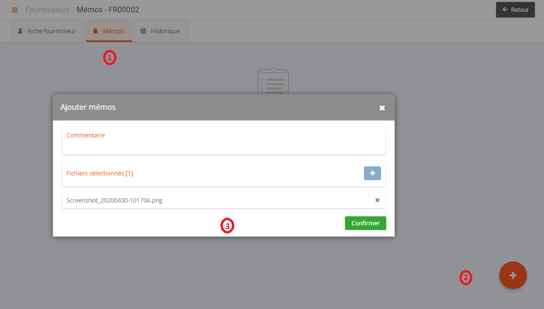Click the Retour back button
Screen dimensions: 544x309
tap(515, 10)
